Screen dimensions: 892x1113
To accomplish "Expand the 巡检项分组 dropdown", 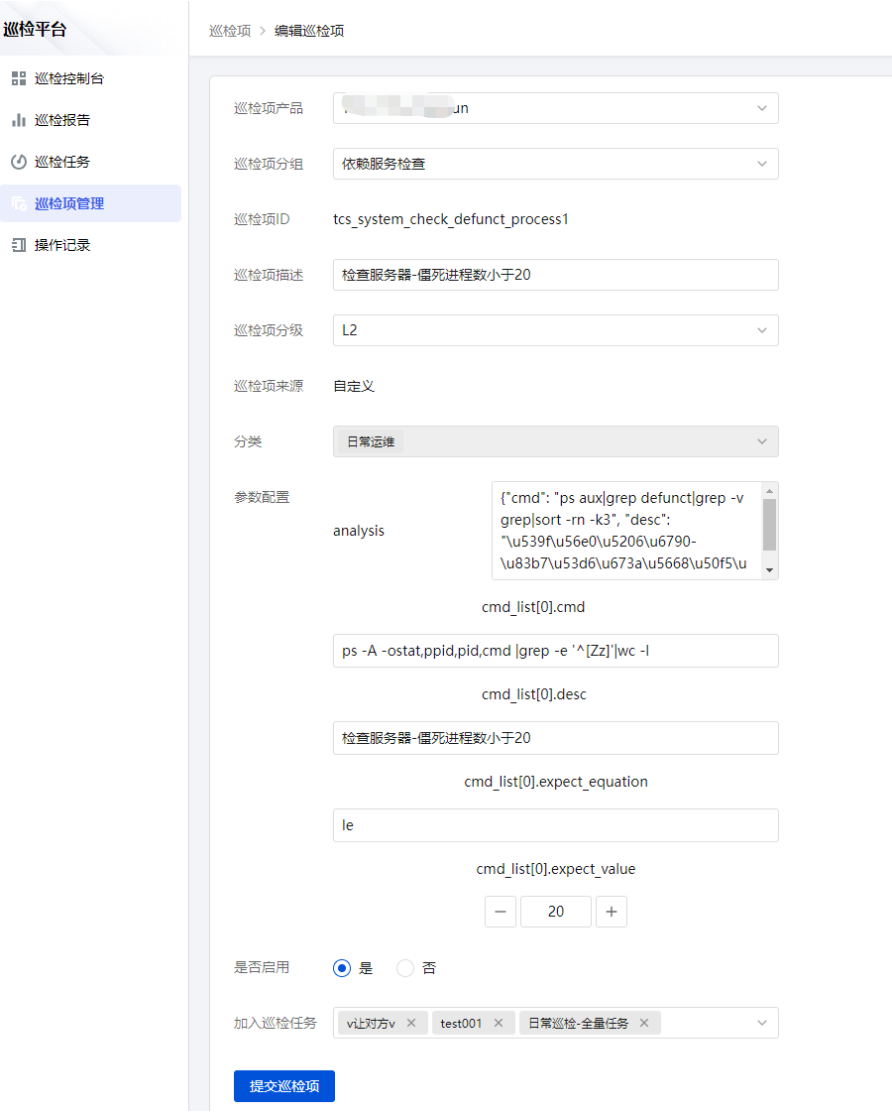I will click(x=761, y=164).
